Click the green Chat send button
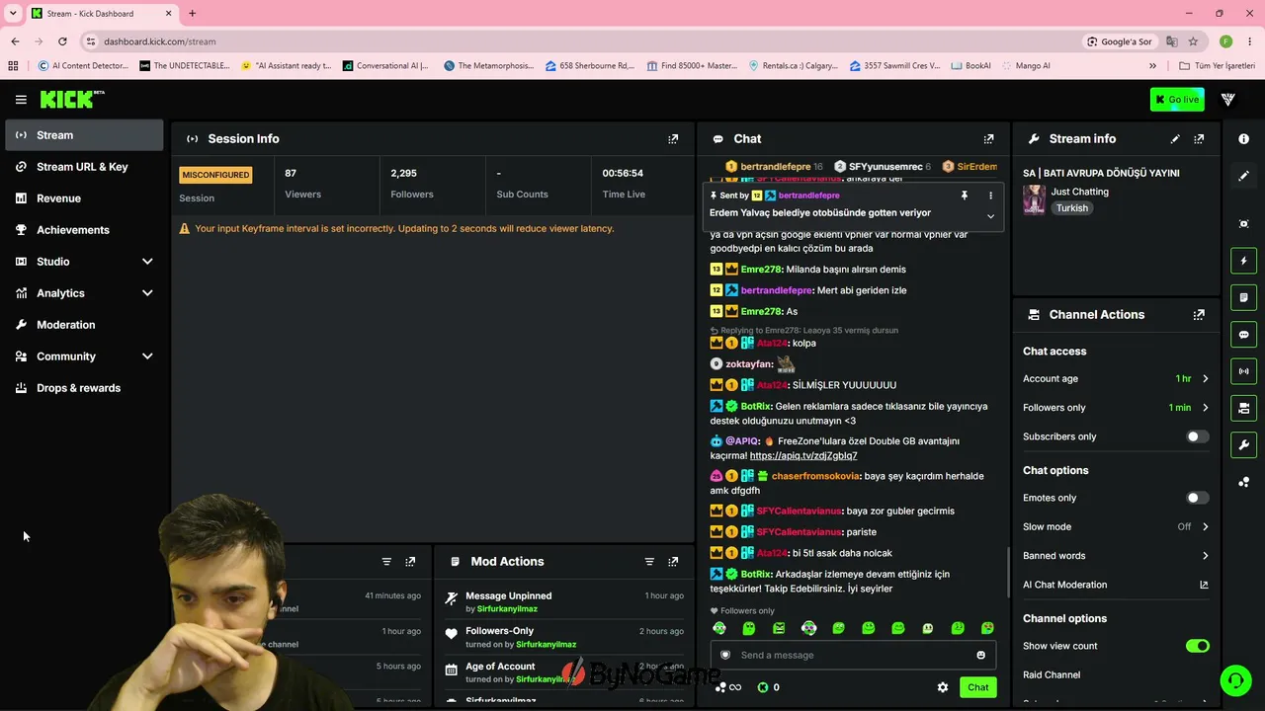This screenshot has width=1265, height=711. point(977,687)
